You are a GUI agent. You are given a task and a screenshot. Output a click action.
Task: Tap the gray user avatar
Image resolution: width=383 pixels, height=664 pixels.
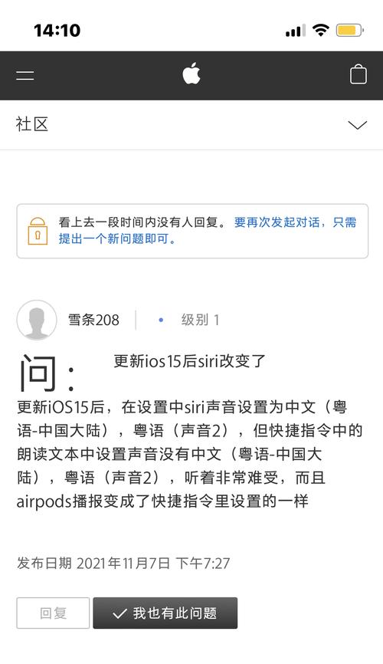(37, 320)
